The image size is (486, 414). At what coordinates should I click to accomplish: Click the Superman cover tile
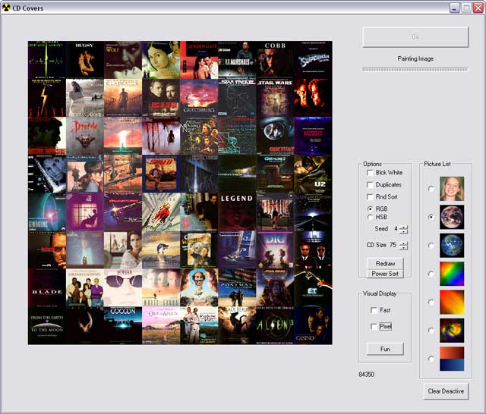[313, 60]
